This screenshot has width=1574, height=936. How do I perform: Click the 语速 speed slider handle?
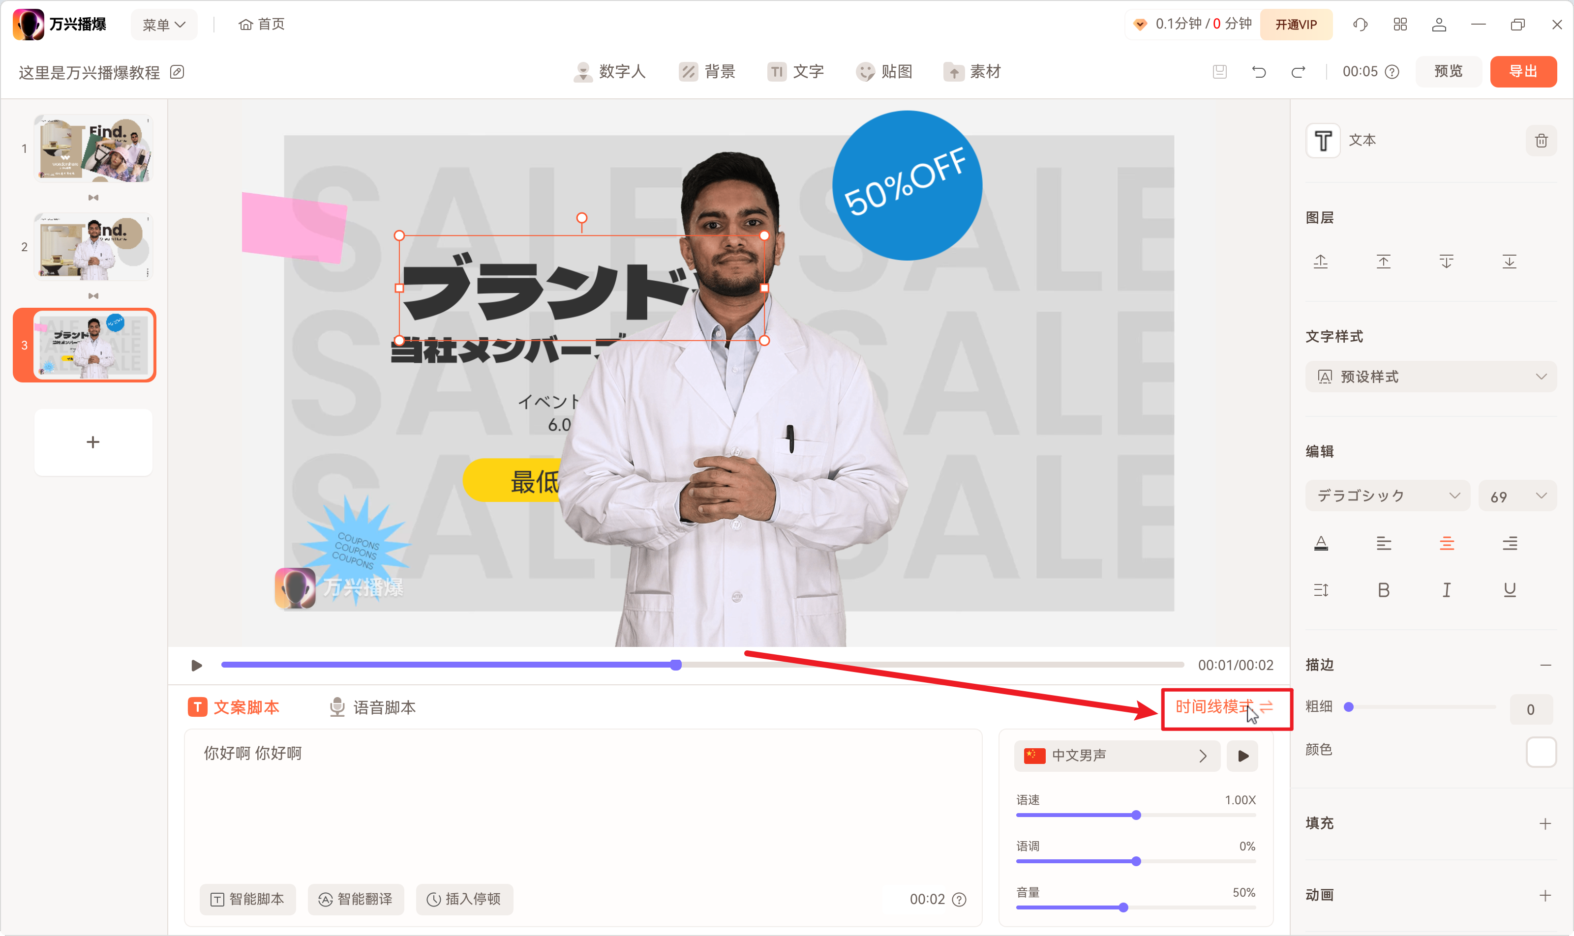1136,815
